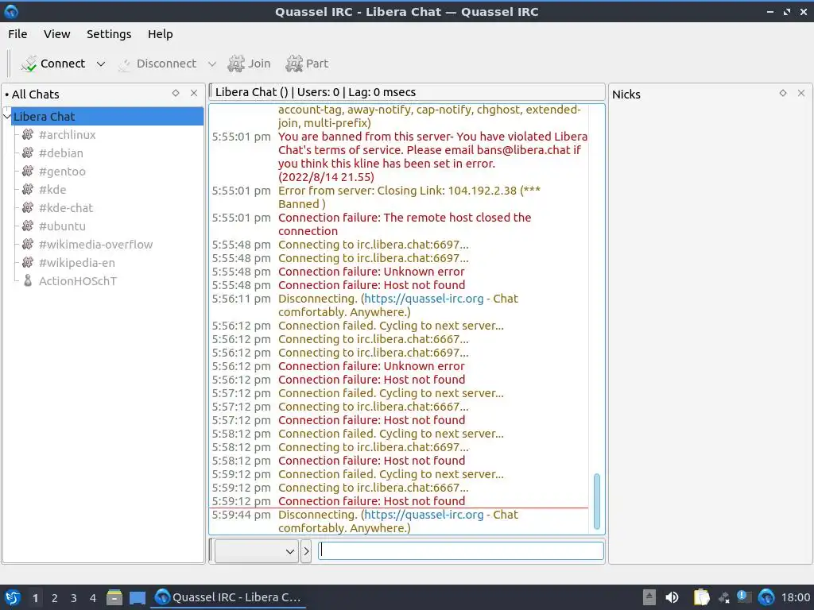Click the #kde channel icon
This screenshot has width=814, height=610.
(28, 189)
